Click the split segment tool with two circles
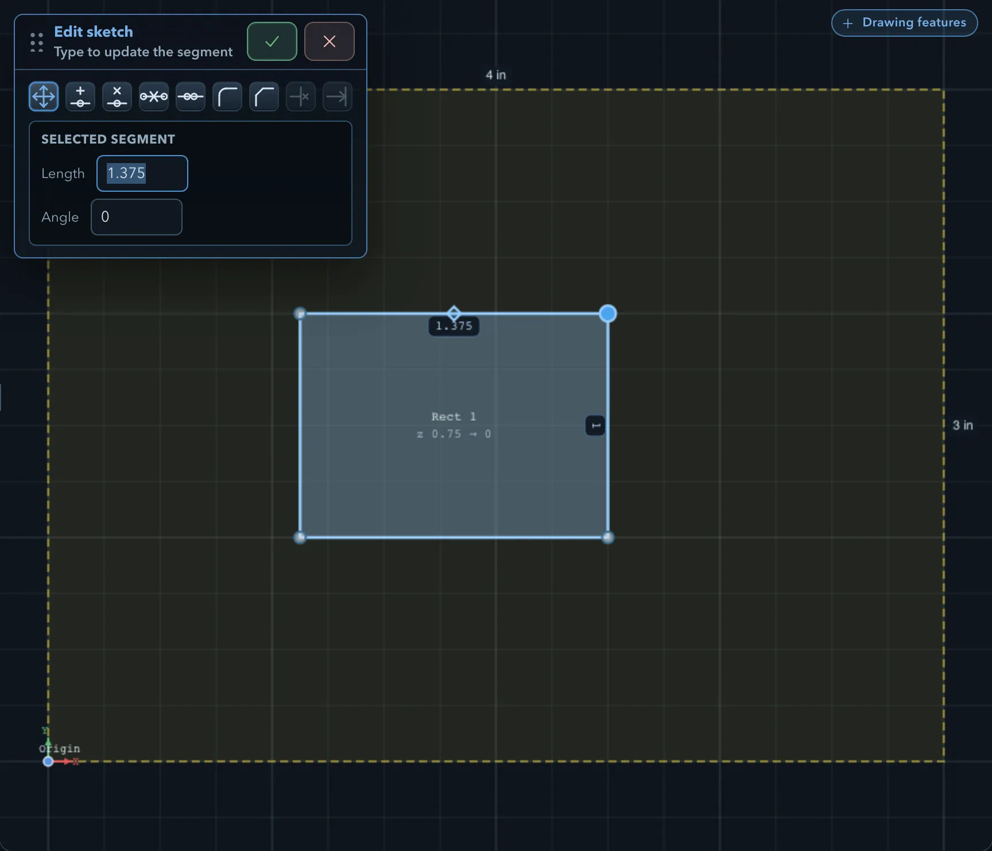The width and height of the screenshot is (992, 851). pyautogui.click(x=191, y=96)
